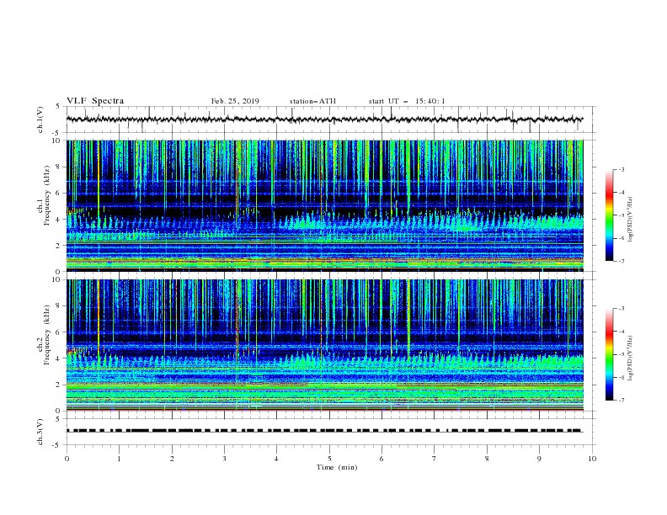
Task: Click the "10" tick on the time axis
Action: coord(592,459)
